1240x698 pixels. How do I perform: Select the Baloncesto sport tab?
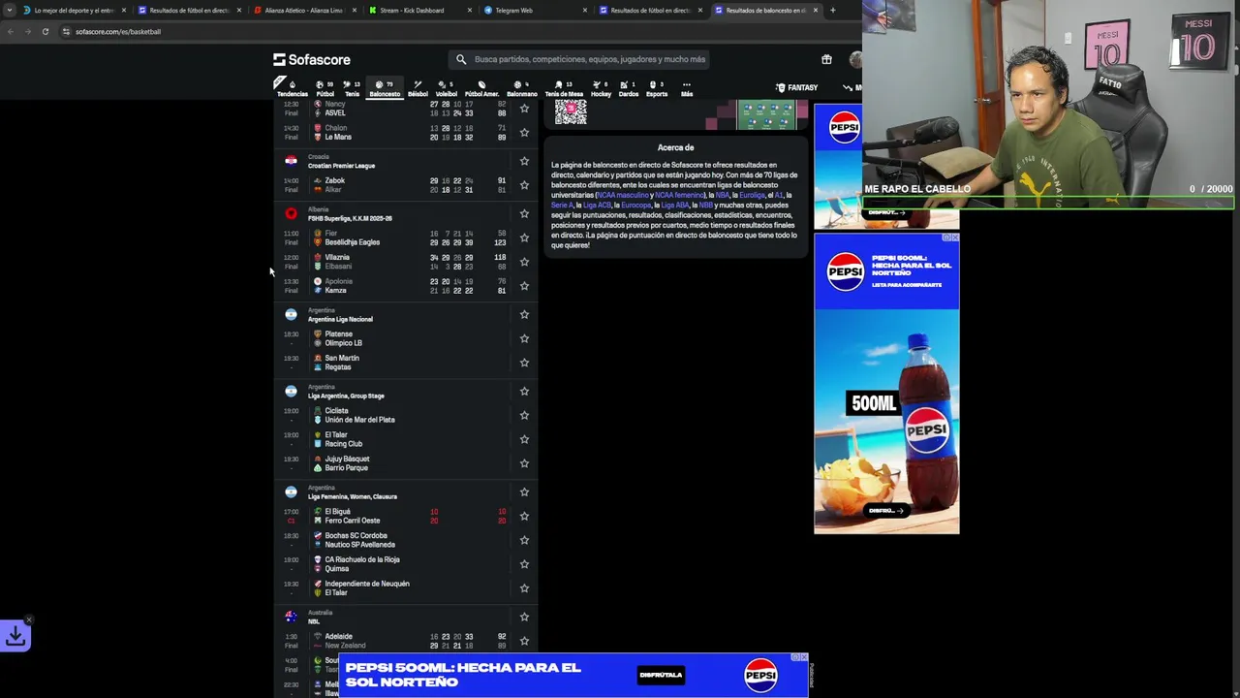coord(384,88)
